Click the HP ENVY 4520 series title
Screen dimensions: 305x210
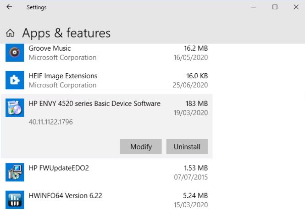point(94,104)
